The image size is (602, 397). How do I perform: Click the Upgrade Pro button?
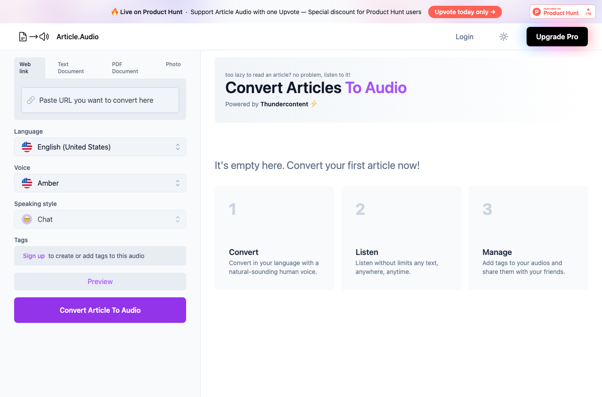557,37
